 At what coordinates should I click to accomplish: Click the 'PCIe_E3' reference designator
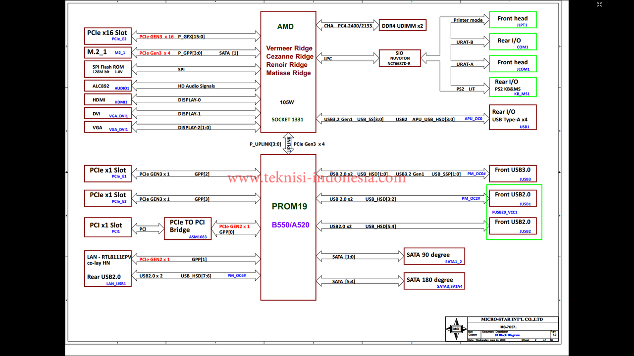pos(119,201)
